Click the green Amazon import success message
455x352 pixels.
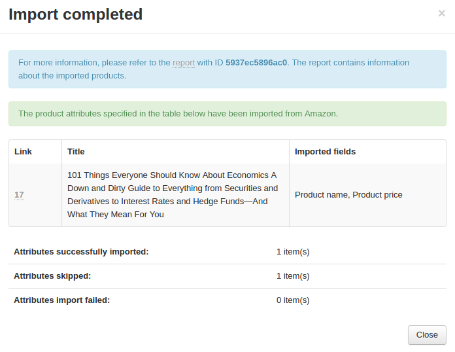[x=227, y=114]
